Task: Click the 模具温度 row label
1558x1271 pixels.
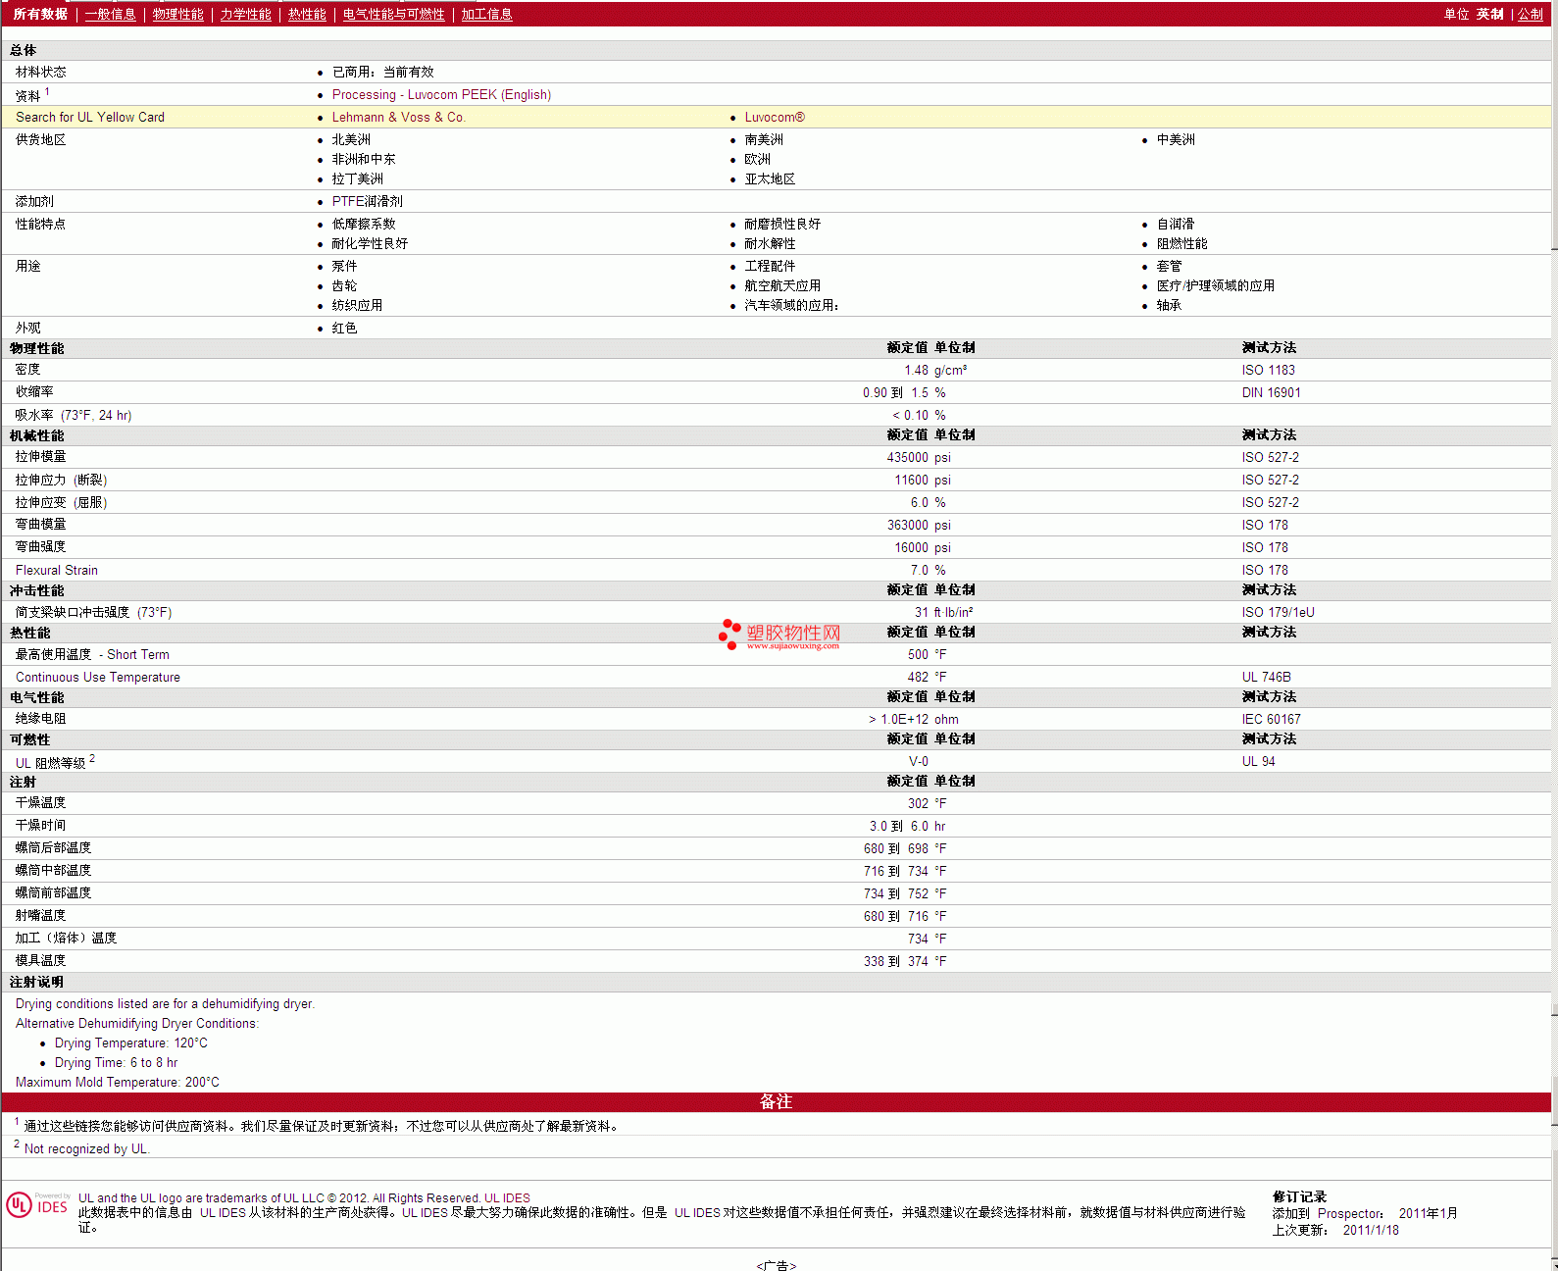Action: coord(40,960)
